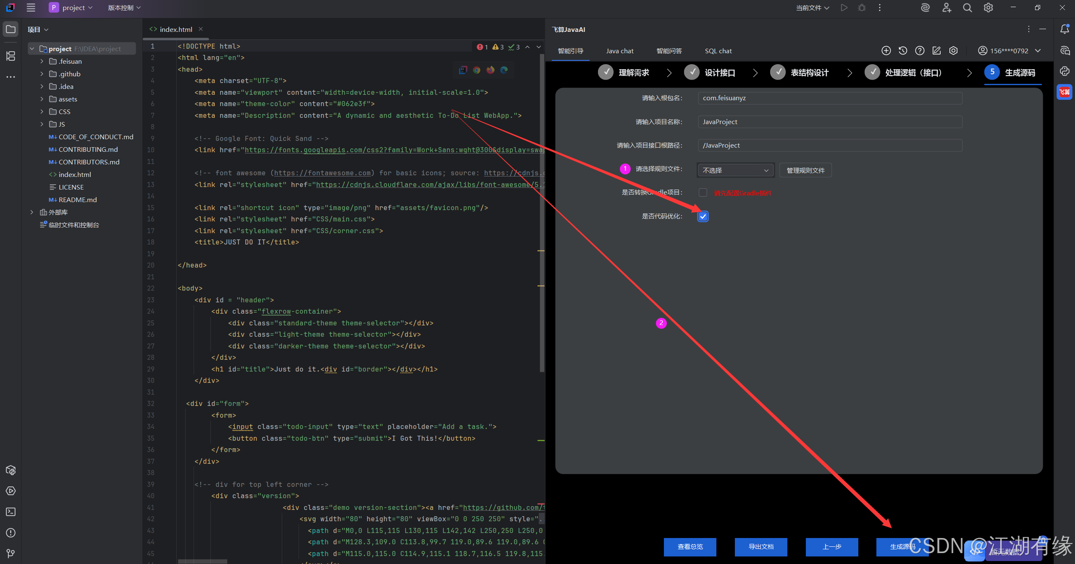Expand the CSS folder
This screenshot has height=564, width=1075.
[x=42, y=112]
